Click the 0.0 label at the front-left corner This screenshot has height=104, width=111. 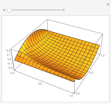pos(12,73)
